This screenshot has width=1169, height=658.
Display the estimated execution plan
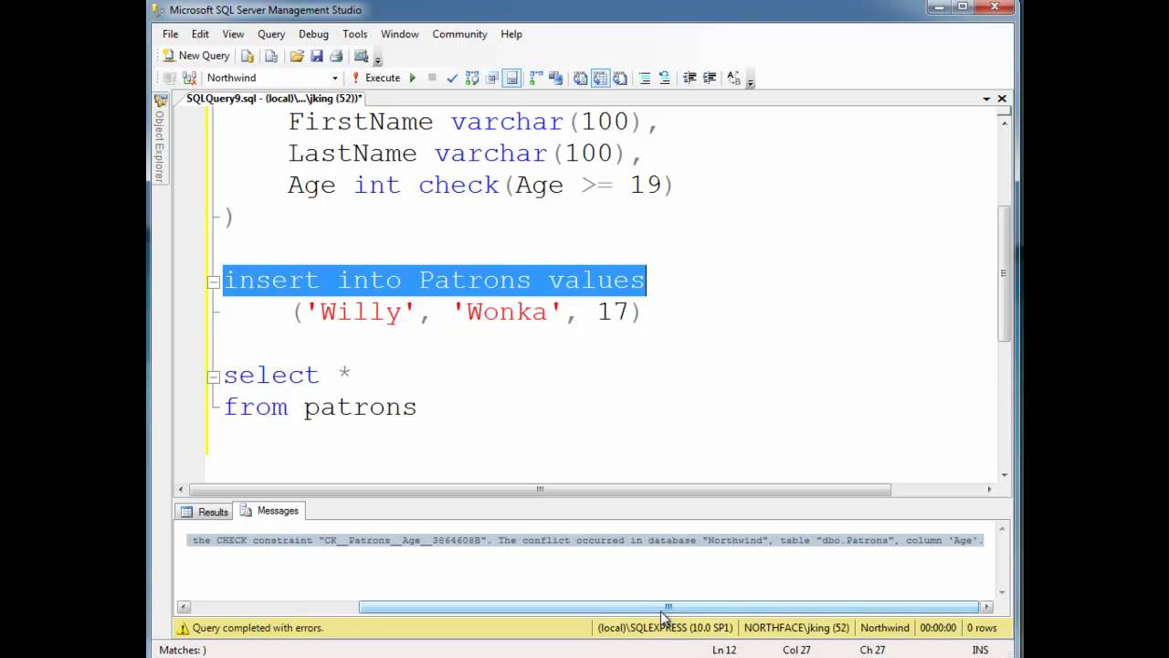[472, 79]
